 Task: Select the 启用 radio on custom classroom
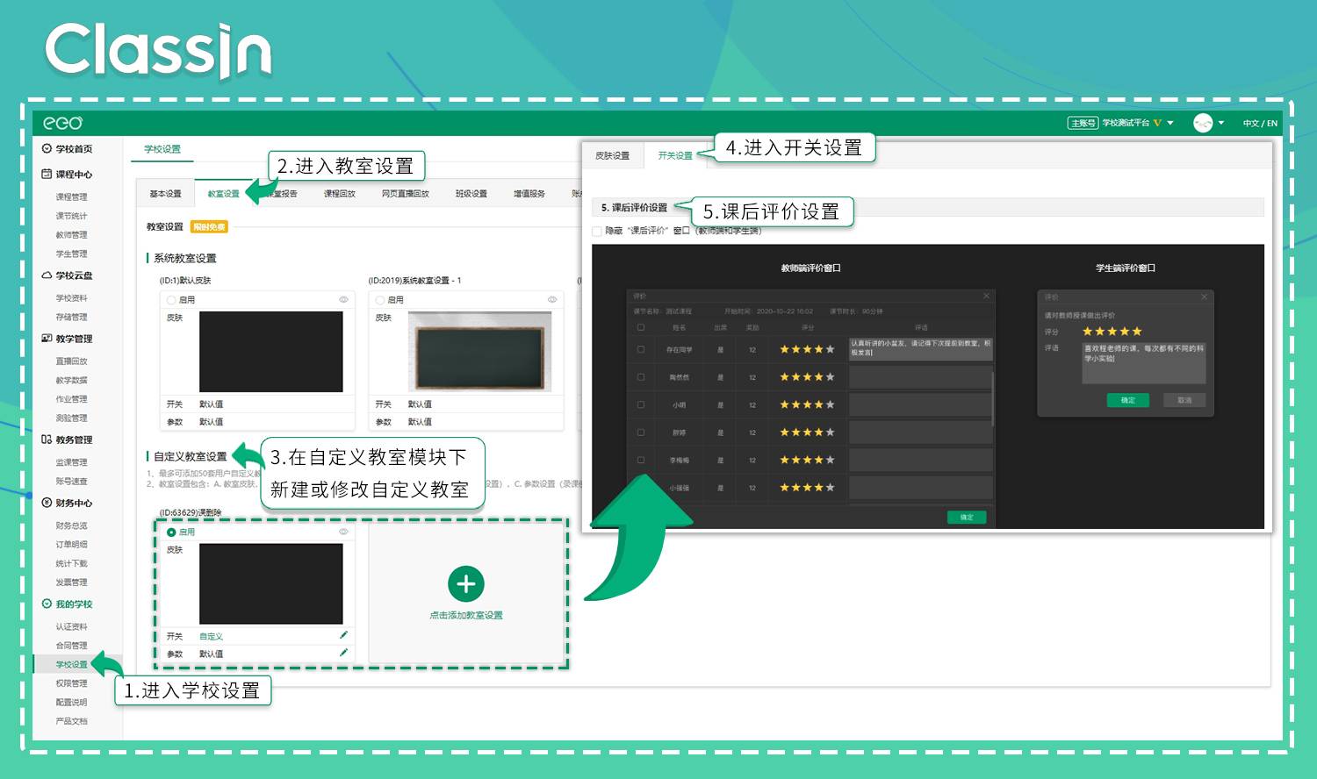[x=171, y=532]
